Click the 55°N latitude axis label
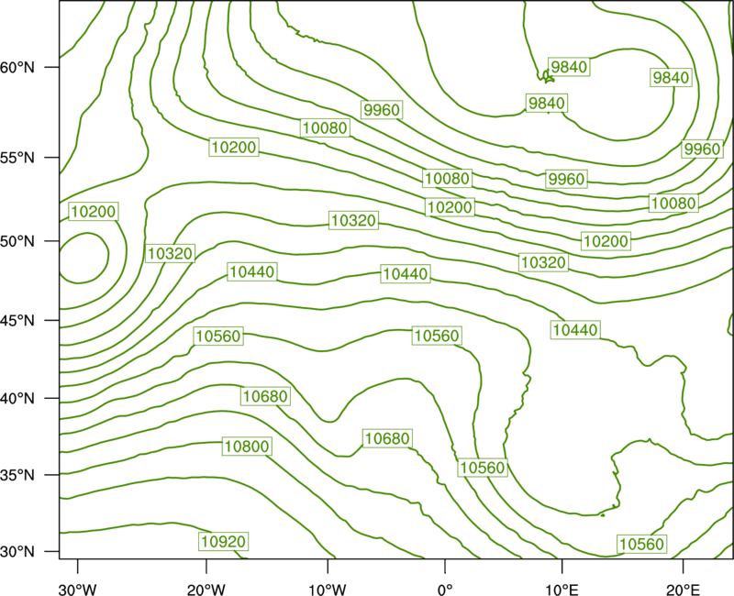This screenshot has height=596, width=734. pyautogui.click(x=17, y=158)
